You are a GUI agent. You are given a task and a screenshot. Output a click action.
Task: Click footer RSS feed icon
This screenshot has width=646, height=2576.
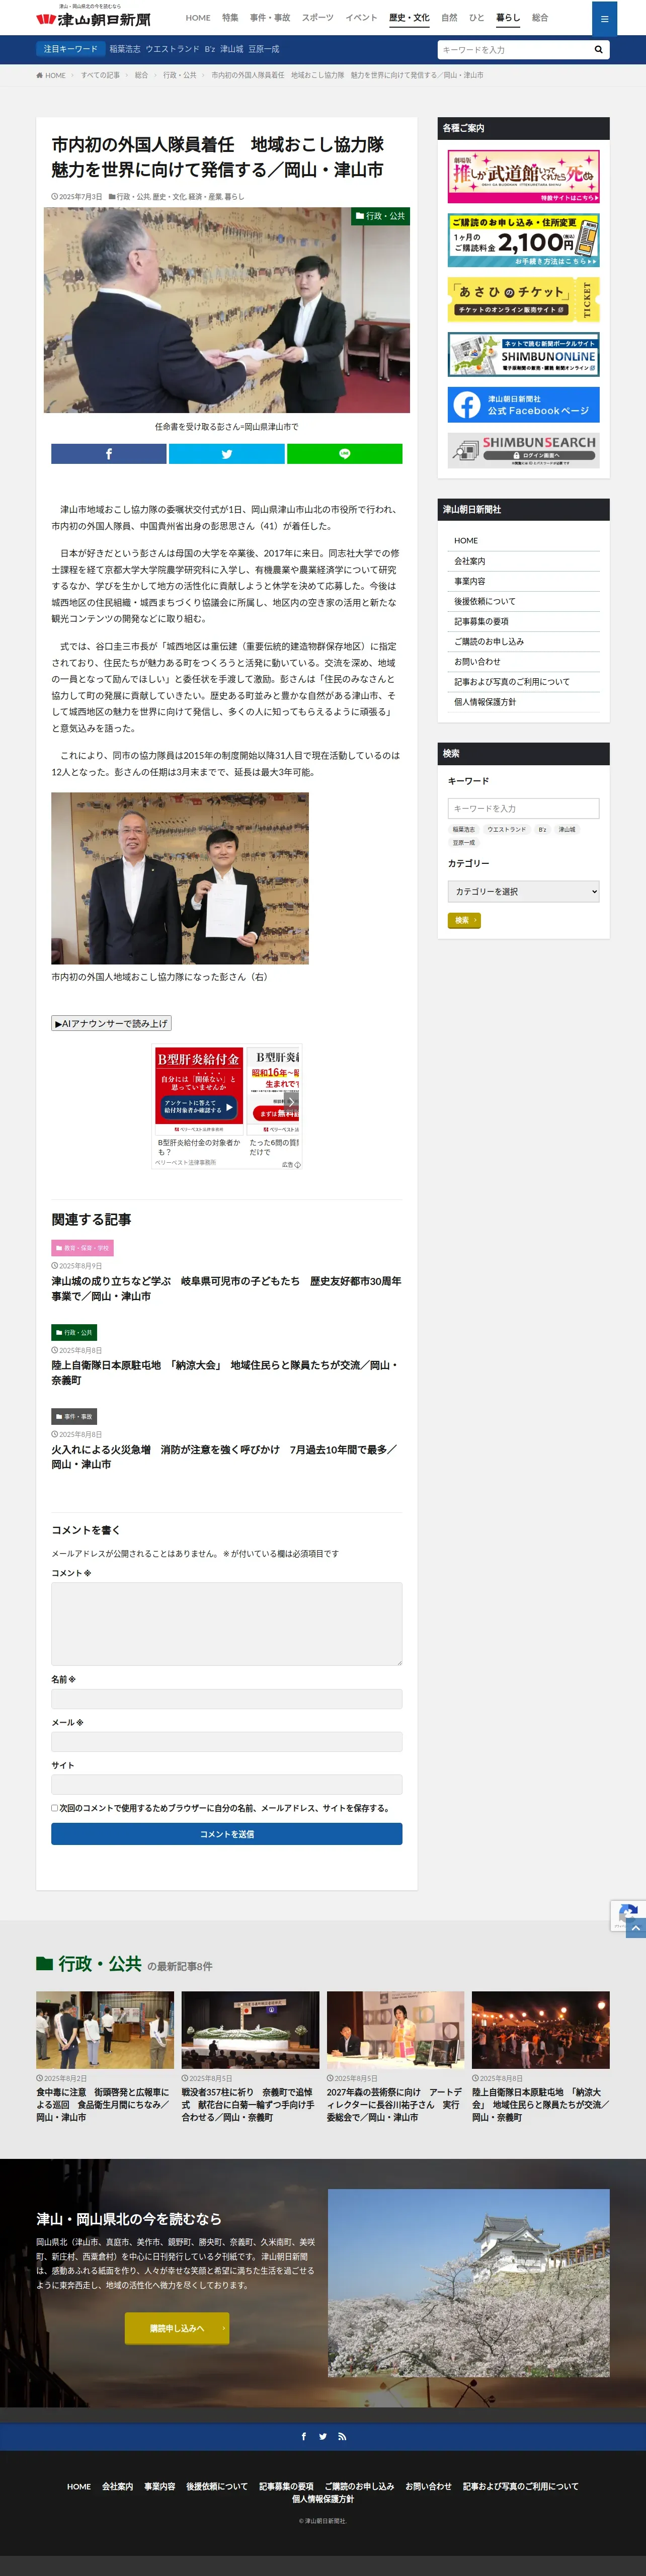(342, 2436)
